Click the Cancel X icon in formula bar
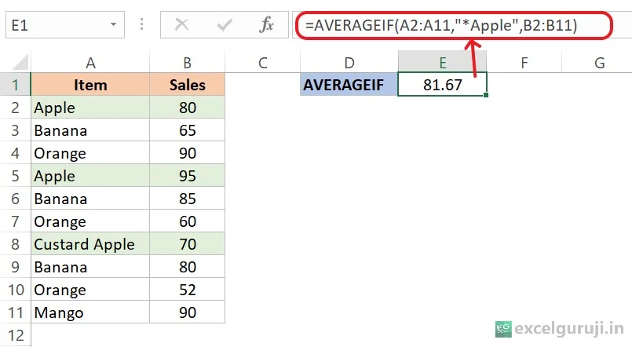632x347 pixels. (x=182, y=25)
